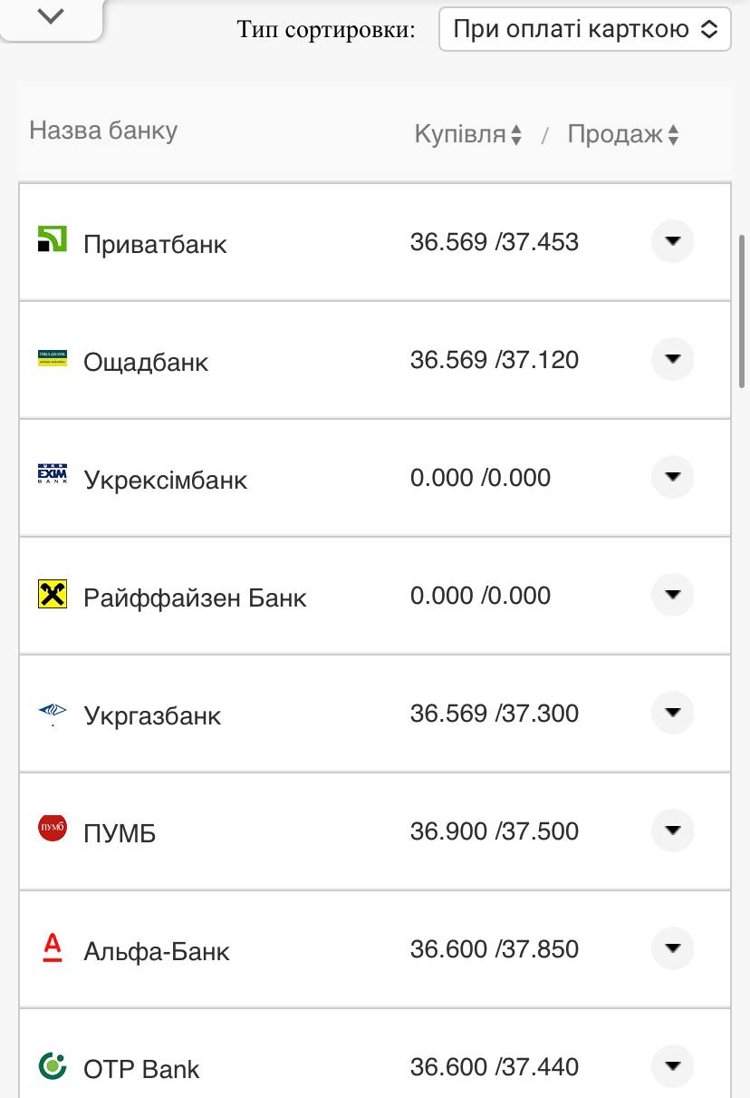The width and height of the screenshot is (750, 1098).
Task: Sort by Продаж column
Action: pos(623,135)
